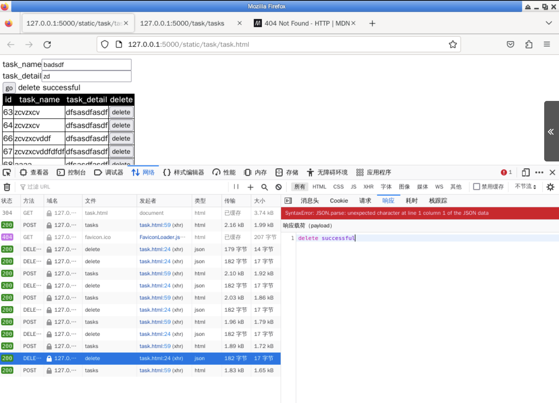Toggle responsive design mode icon
Viewport: 559px width, 403px height.
click(525, 173)
